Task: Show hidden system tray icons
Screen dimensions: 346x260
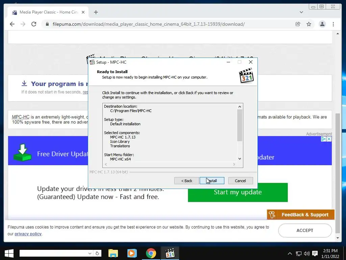Action: [x=290, y=253]
